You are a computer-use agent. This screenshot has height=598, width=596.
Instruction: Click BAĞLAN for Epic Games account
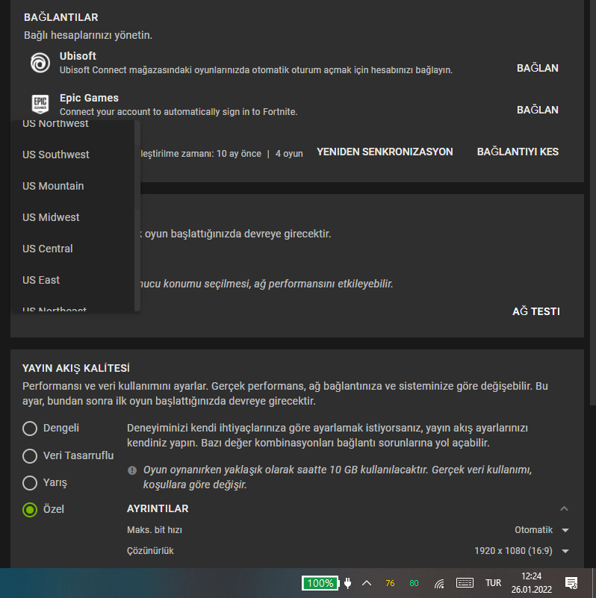coord(537,110)
